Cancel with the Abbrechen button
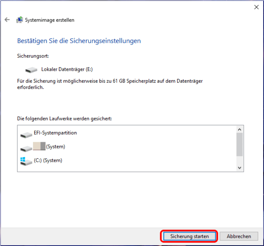Image resolution: width=264 pixels, height=246 pixels. tap(239, 236)
